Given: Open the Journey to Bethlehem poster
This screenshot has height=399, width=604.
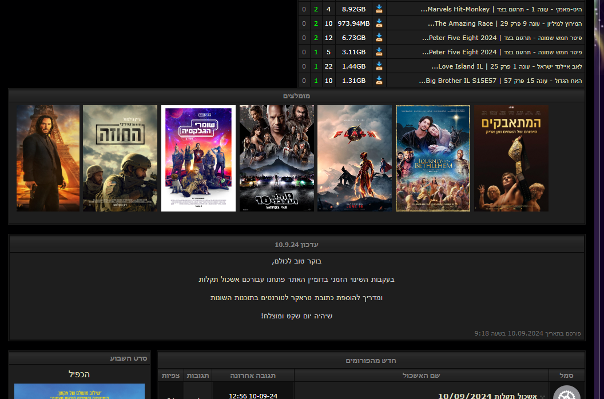Looking at the screenshot, I should click(433, 158).
